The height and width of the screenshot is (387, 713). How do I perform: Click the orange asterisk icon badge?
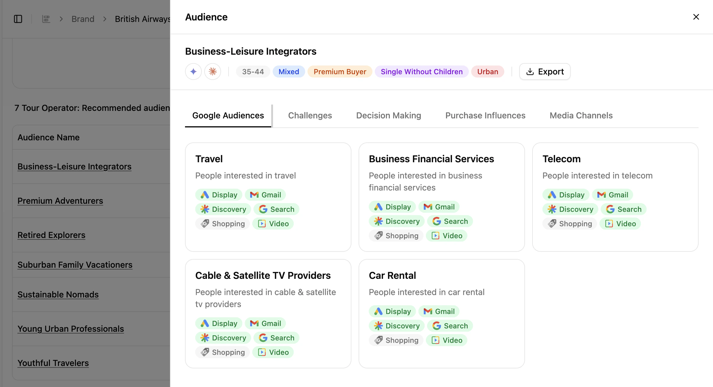tap(213, 72)
